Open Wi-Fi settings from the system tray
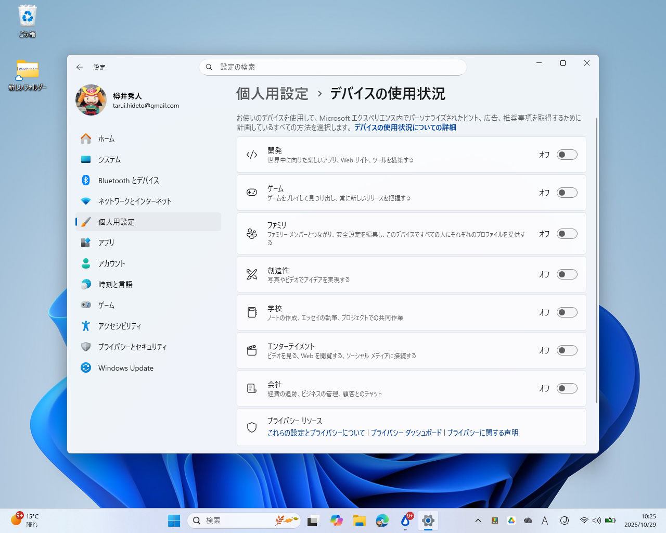Screen dimensions: 666x533 click(584, 520)
